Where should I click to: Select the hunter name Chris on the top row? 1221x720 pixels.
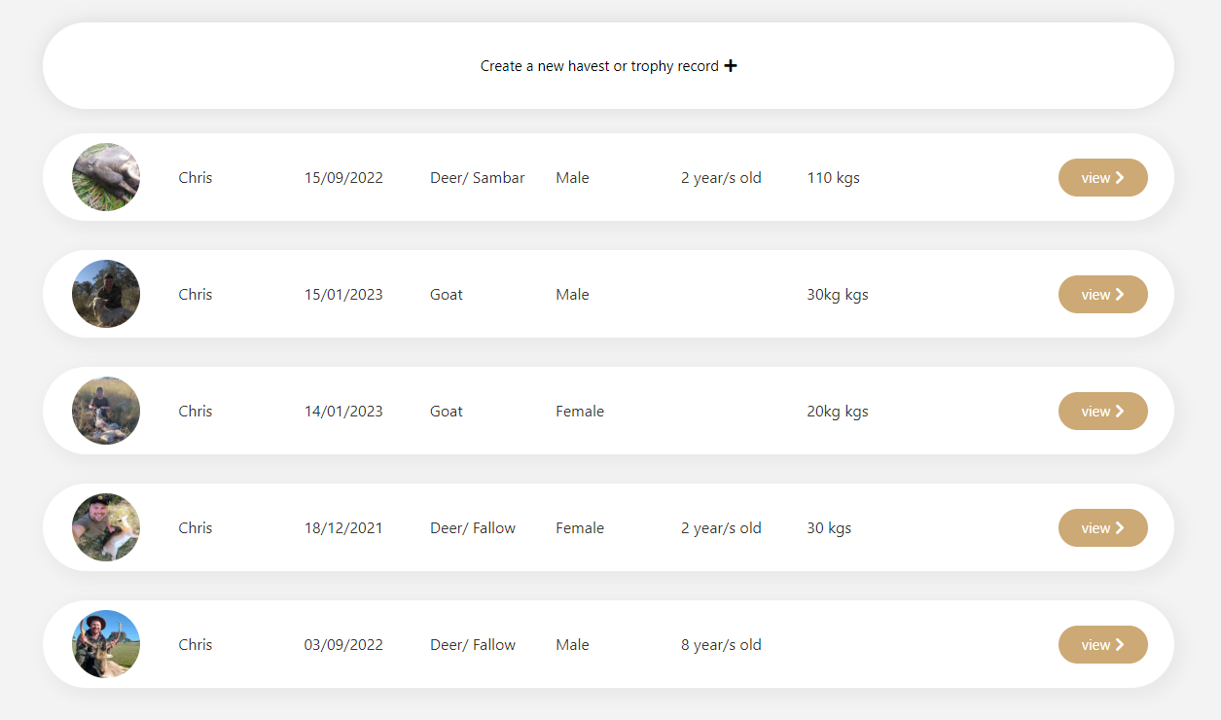click(195, 177)
